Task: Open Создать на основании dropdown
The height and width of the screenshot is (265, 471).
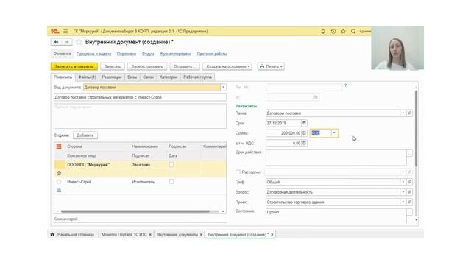Action: point(227,66)
